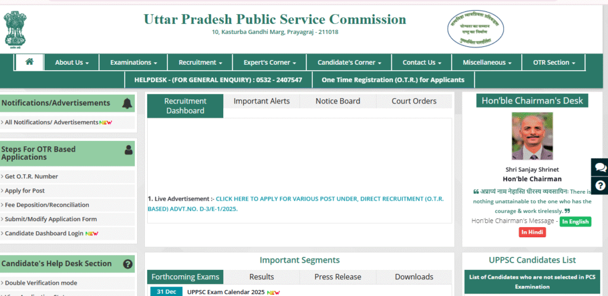Switch to the Important Alerts tab

point(262,101)
